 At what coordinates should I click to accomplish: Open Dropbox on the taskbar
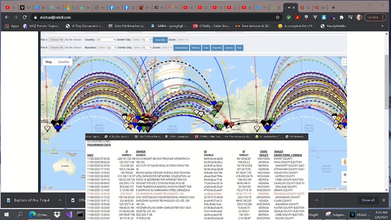pos(57,215)
